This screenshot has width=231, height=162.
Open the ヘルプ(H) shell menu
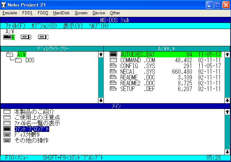click(x=99, y=26)
